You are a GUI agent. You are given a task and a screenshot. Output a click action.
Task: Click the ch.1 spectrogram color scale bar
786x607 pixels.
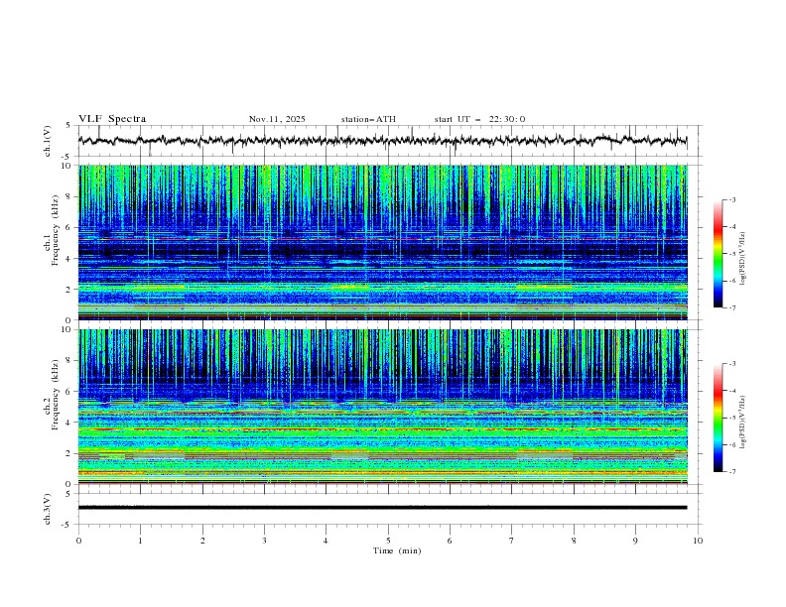pyautogui.click(x=718, y=254)
